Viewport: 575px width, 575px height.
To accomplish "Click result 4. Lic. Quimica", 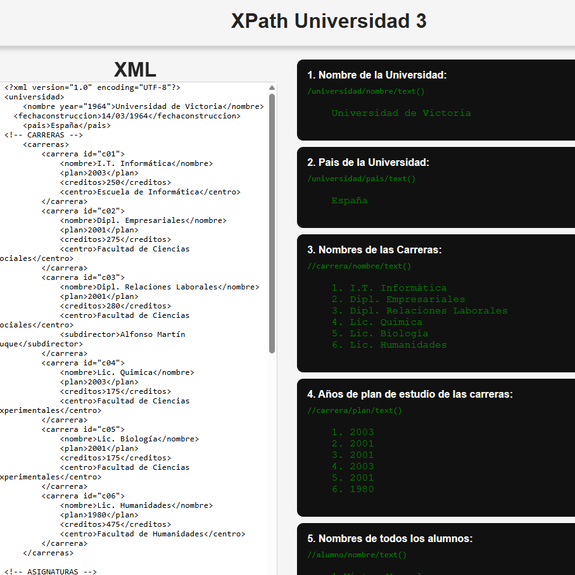I will click(x=377, y=322).
